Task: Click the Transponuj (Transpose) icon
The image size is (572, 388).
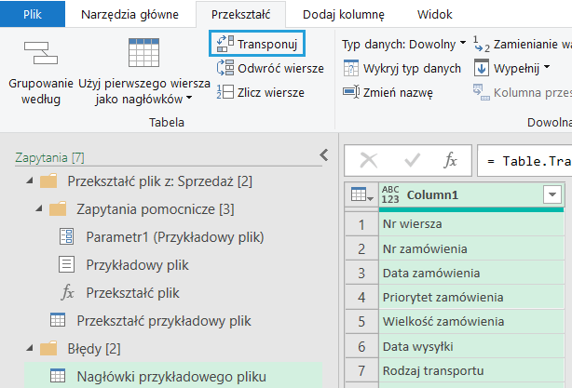Action: pos(225,44)
